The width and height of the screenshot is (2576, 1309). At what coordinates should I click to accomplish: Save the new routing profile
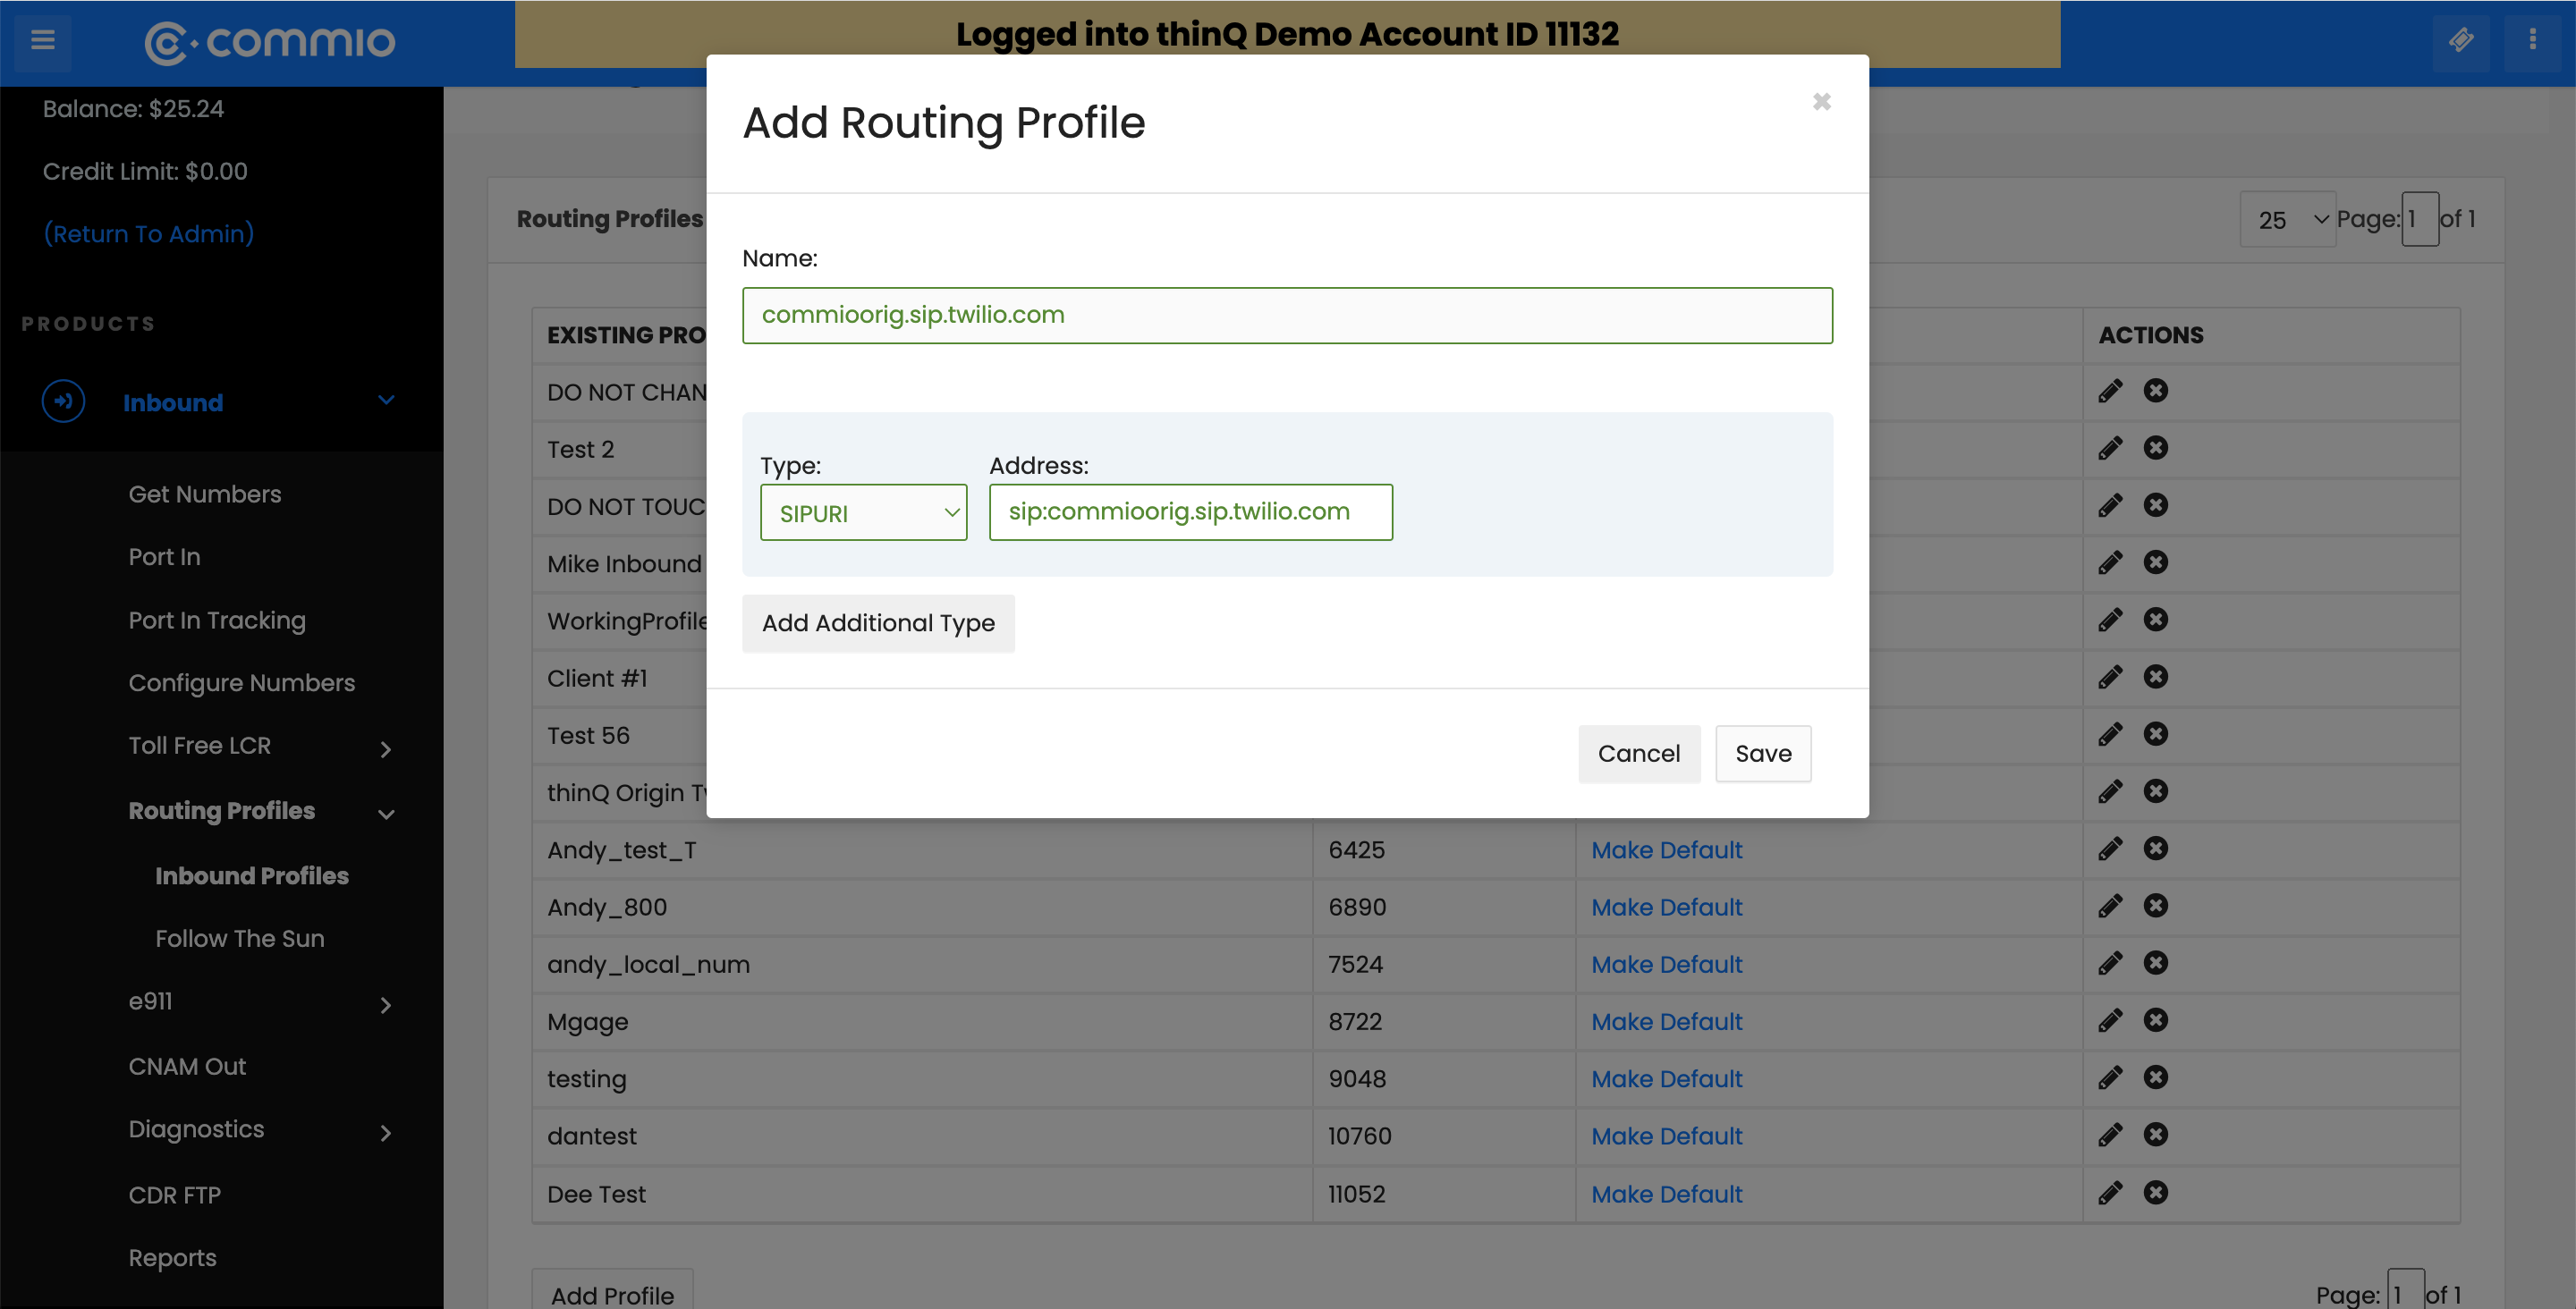click(1763, 754)
